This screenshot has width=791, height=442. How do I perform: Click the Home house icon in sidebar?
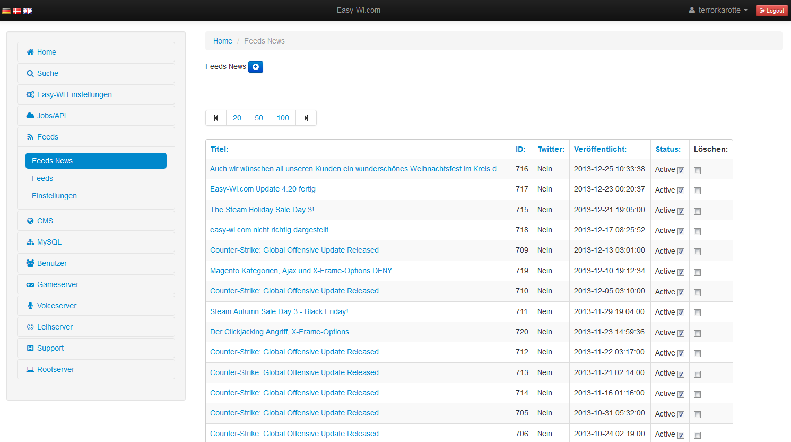tap(30, 52)
